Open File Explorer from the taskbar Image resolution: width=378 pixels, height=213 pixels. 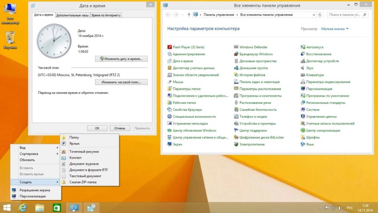click(40, 208)
